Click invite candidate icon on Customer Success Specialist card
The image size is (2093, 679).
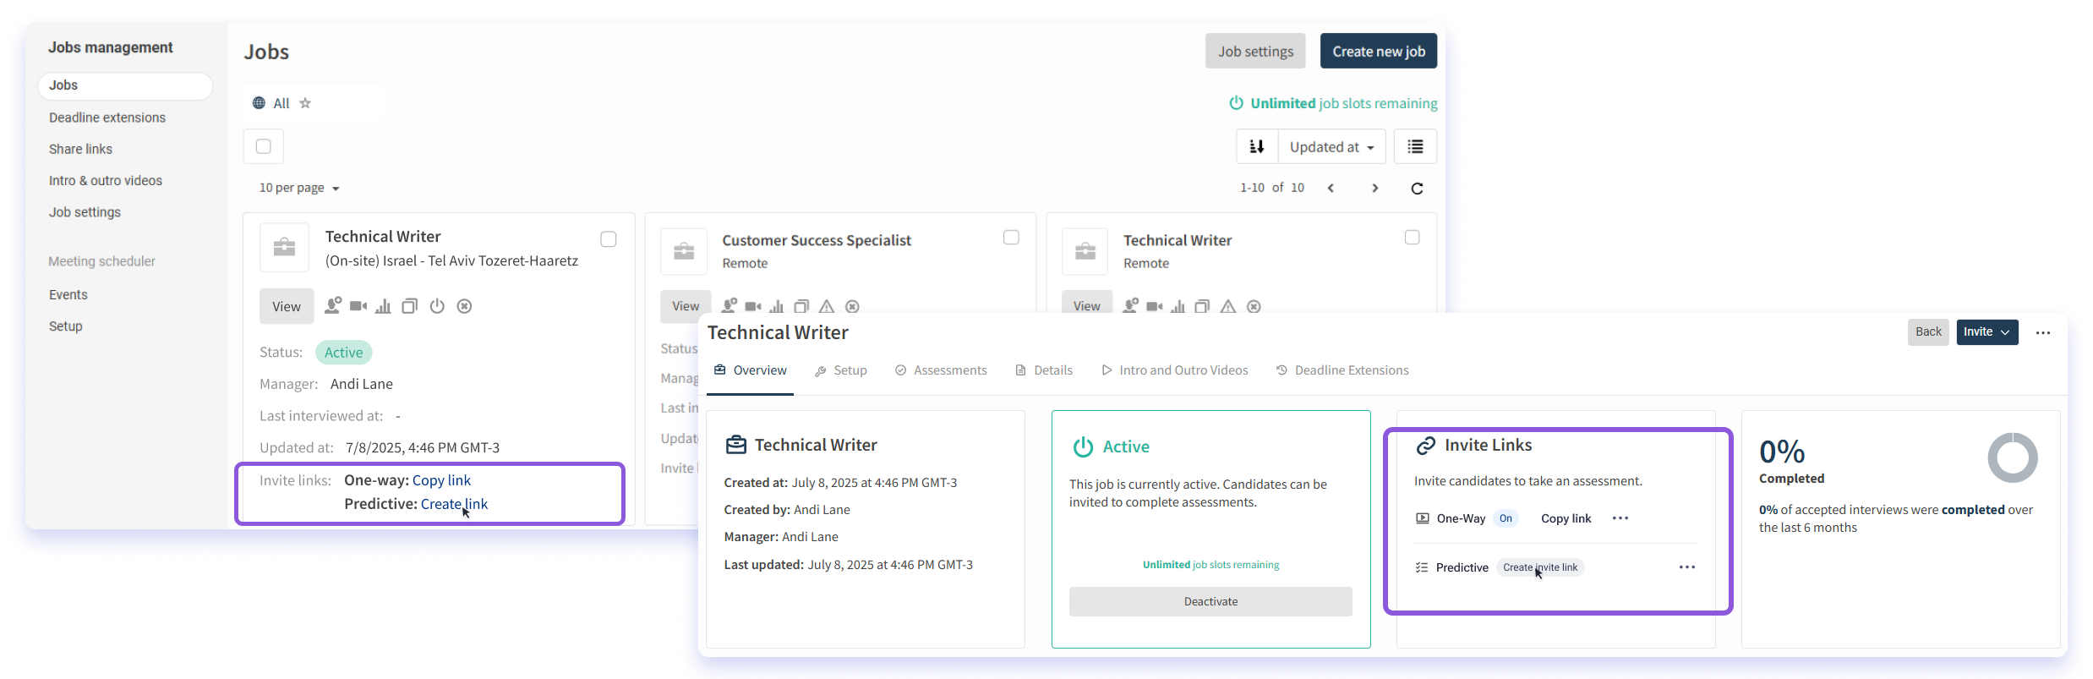(729, 305)
